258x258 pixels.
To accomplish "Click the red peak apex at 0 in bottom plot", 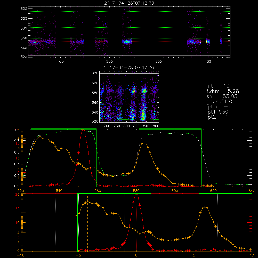I will pos(136,195).
